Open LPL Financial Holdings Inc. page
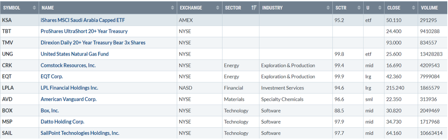 click(x=69, y=88)
